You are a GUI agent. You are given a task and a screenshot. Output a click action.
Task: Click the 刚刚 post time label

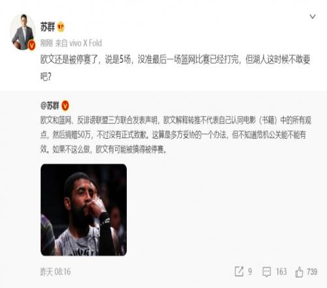(46, 43)
